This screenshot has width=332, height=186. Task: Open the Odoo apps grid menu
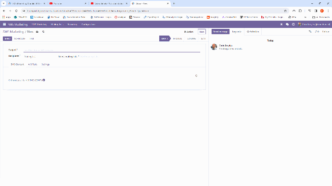[4, 25]
